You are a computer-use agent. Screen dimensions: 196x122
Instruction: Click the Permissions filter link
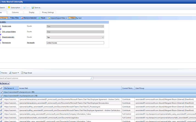(x=6, y=43)
